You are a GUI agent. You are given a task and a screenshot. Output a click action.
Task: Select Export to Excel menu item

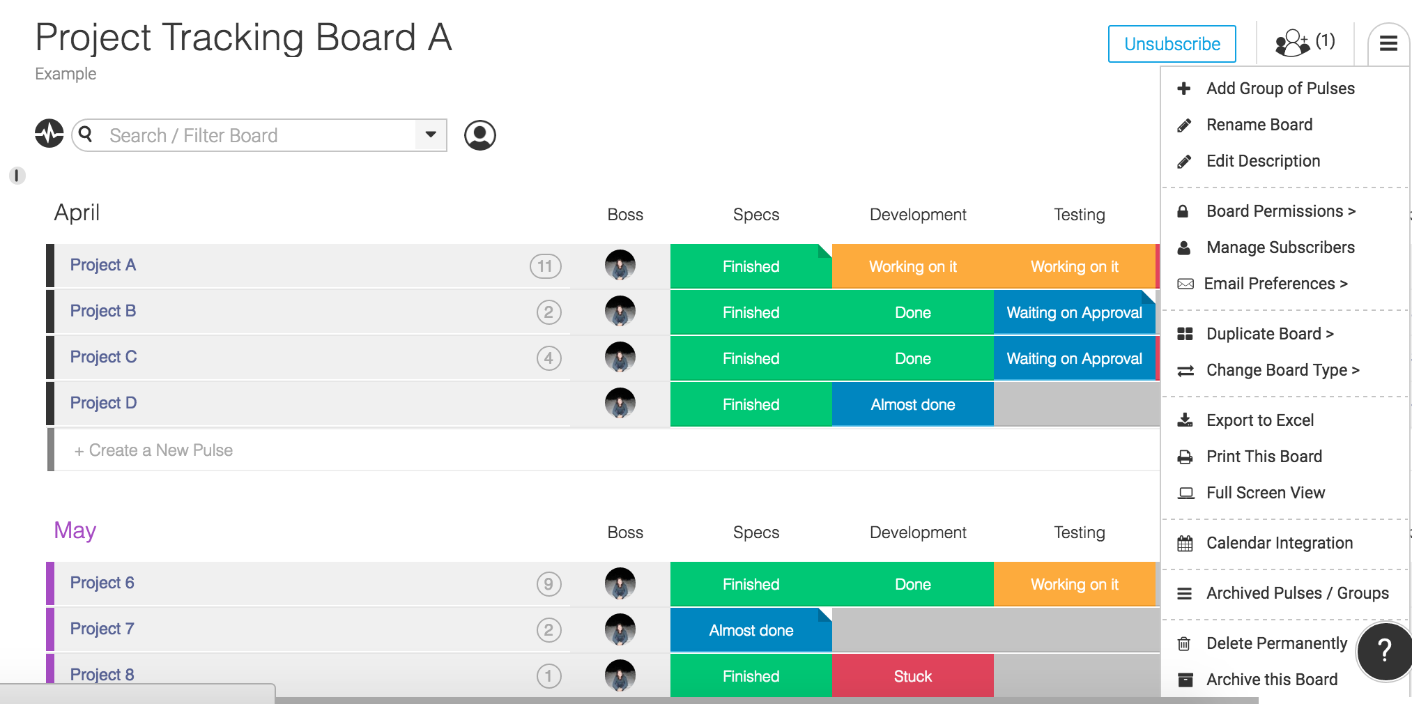pos(1259,420)
